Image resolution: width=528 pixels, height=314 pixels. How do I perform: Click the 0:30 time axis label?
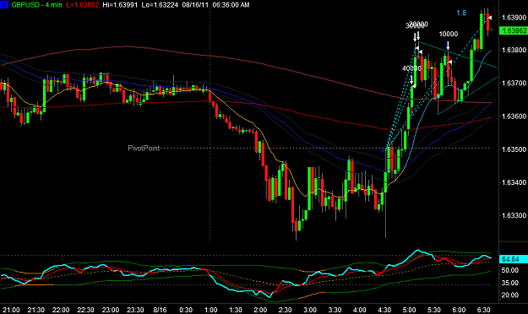coord(186,310)
